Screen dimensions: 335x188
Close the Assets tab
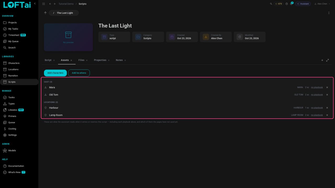[71, 60]
